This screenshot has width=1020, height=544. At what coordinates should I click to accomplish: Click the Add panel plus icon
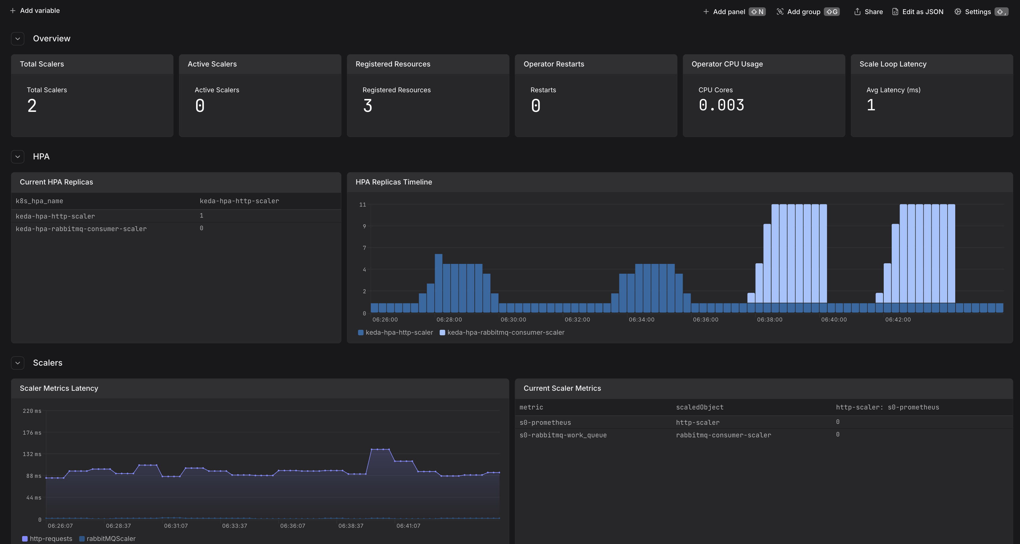(706, 12)
